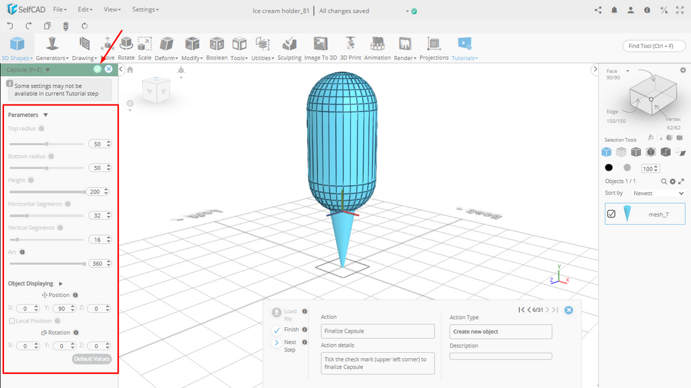The height and width of the screenshot is (388, 691).
Task: Collapse the right panel chevron
Action: pos(595,69)
